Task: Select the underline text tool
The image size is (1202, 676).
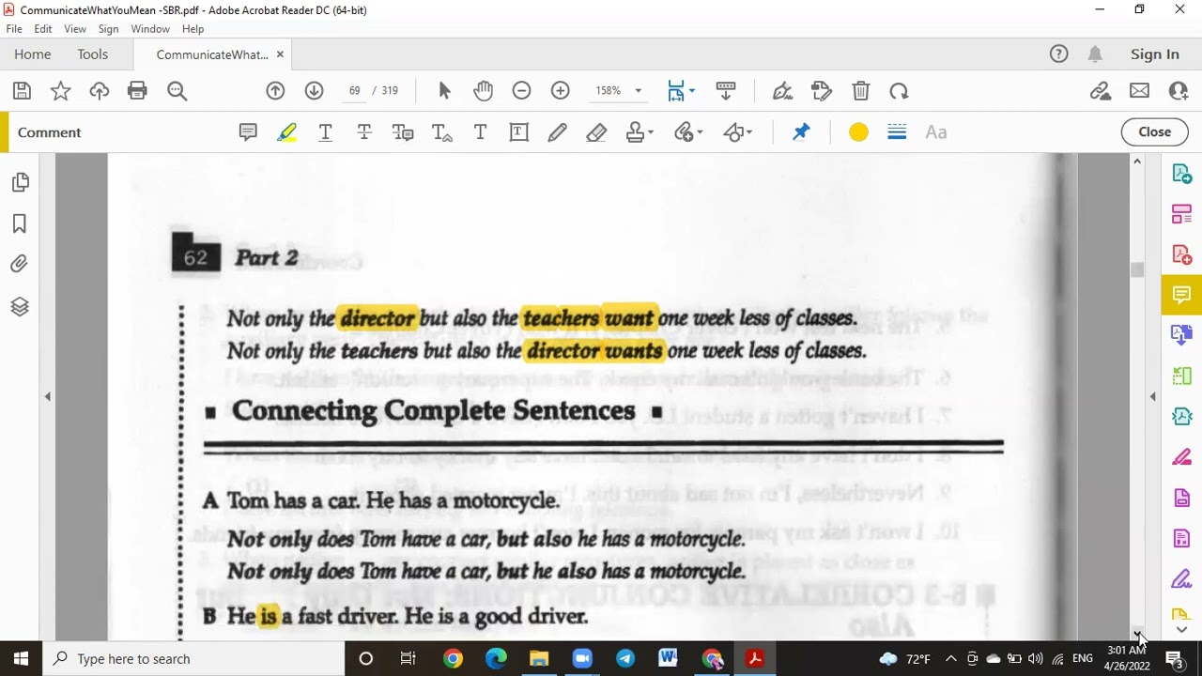Action: 325,132
